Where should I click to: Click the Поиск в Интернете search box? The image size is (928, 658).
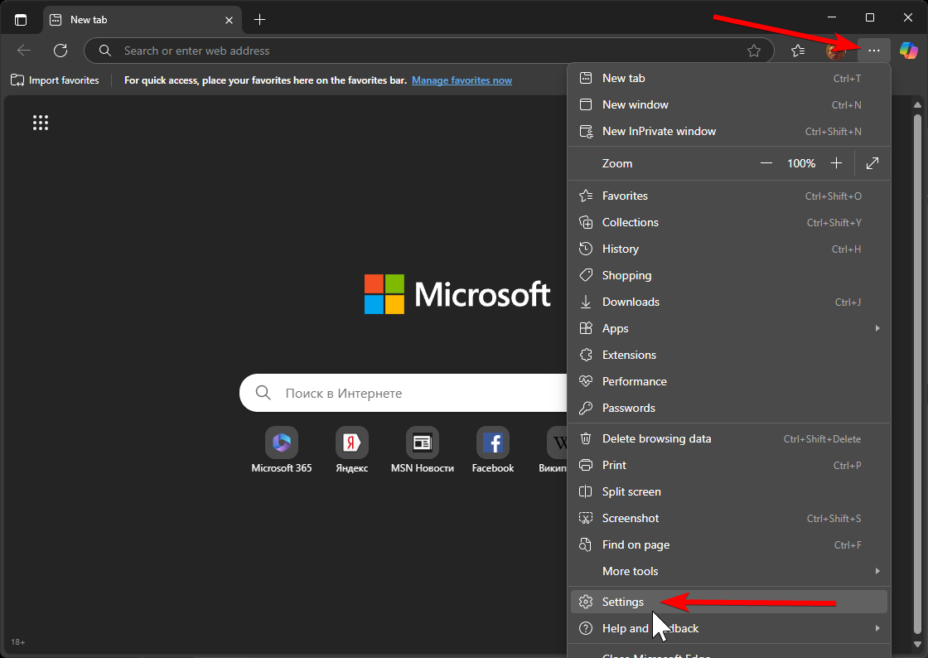point(404,393)
